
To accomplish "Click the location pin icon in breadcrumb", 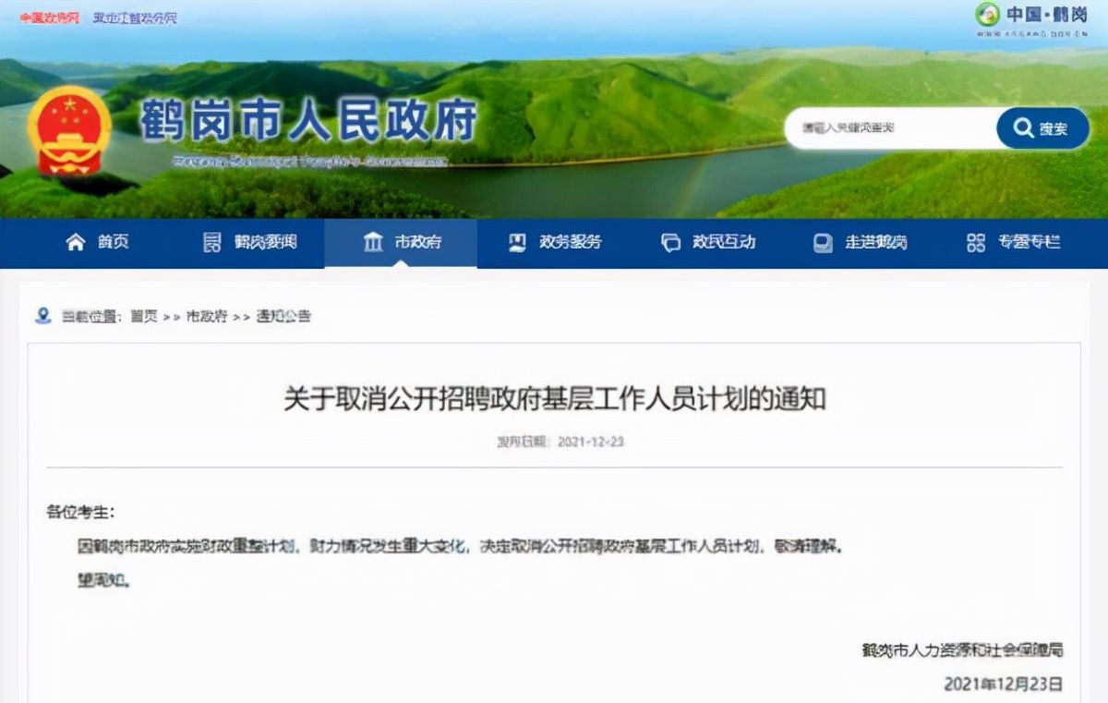I will click(42, 316).
